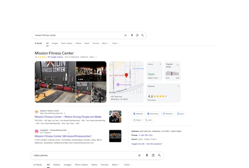Open the couple photo thumbnail beside first result

pyautogui.click(x=115, y=116)
